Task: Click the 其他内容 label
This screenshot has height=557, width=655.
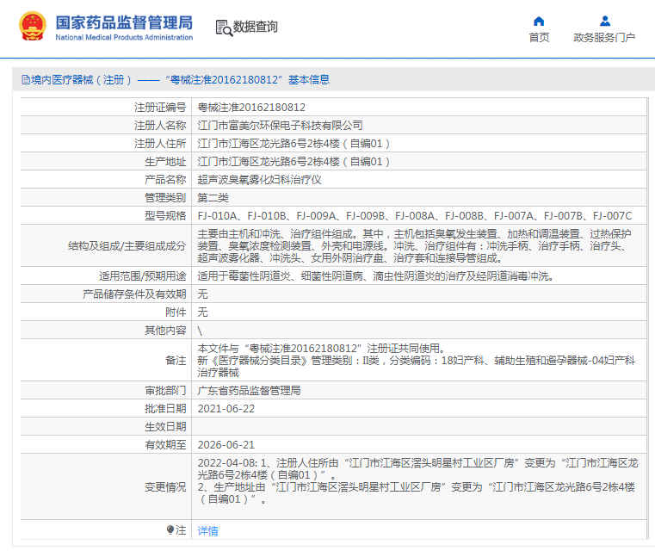Action: tap(165, 331)
